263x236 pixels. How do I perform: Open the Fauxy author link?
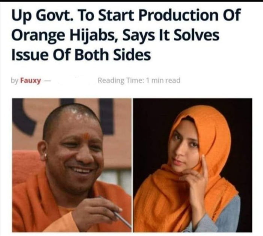click(x=30, y=81)
